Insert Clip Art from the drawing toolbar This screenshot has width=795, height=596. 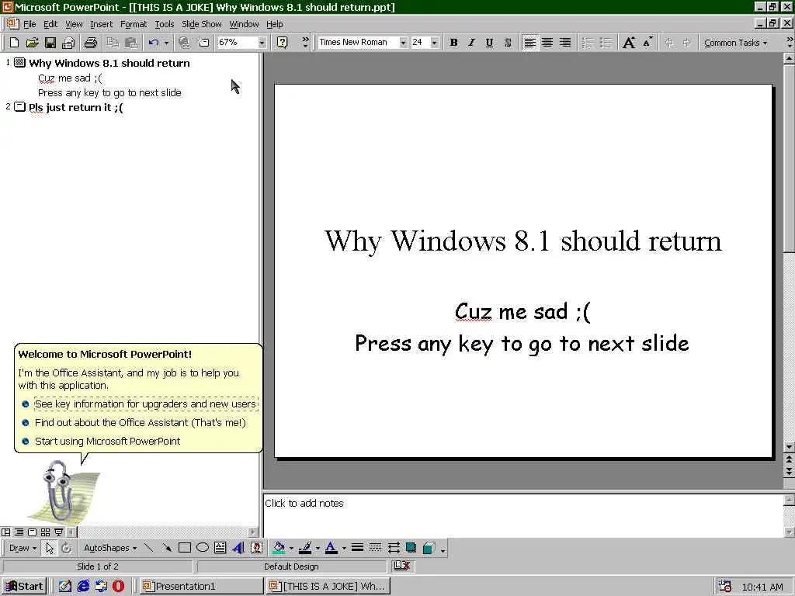256,548
